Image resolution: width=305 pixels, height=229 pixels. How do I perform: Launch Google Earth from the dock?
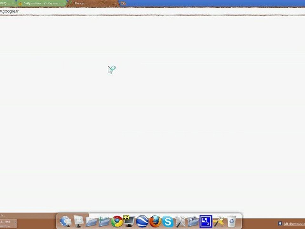pyautogui.click(x=142, y=221)
